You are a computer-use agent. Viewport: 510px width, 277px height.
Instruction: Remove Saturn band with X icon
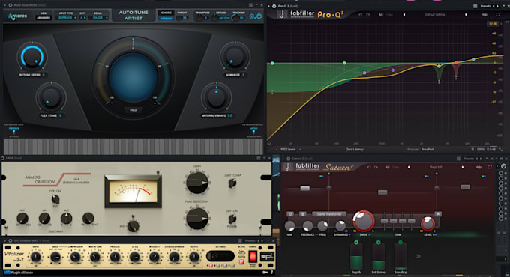(438, 214)
